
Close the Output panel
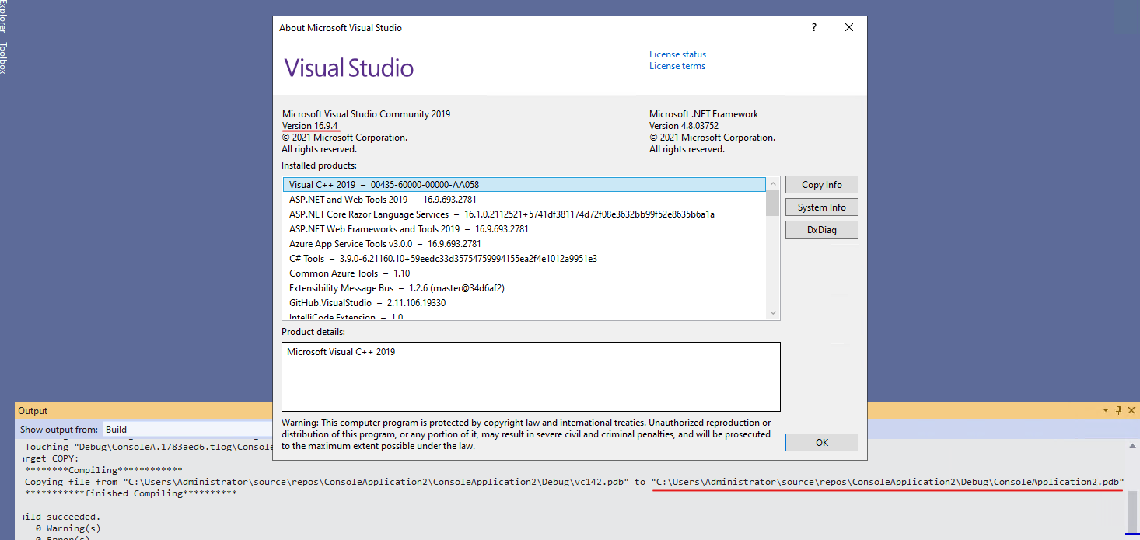coord(1131,411)
